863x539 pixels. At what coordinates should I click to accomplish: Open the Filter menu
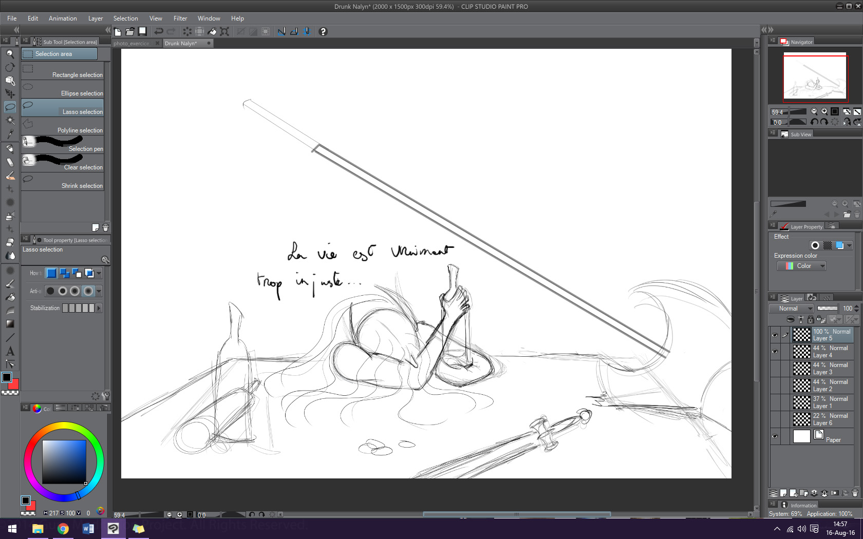[180, 18]
